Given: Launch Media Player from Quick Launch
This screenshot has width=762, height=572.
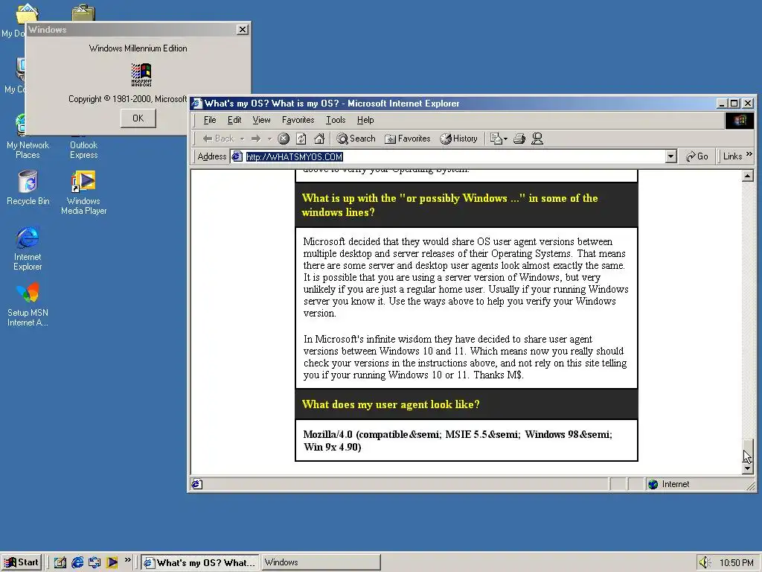Looking at the screenshot, I should pyautogui.click(x=112, y=563).
